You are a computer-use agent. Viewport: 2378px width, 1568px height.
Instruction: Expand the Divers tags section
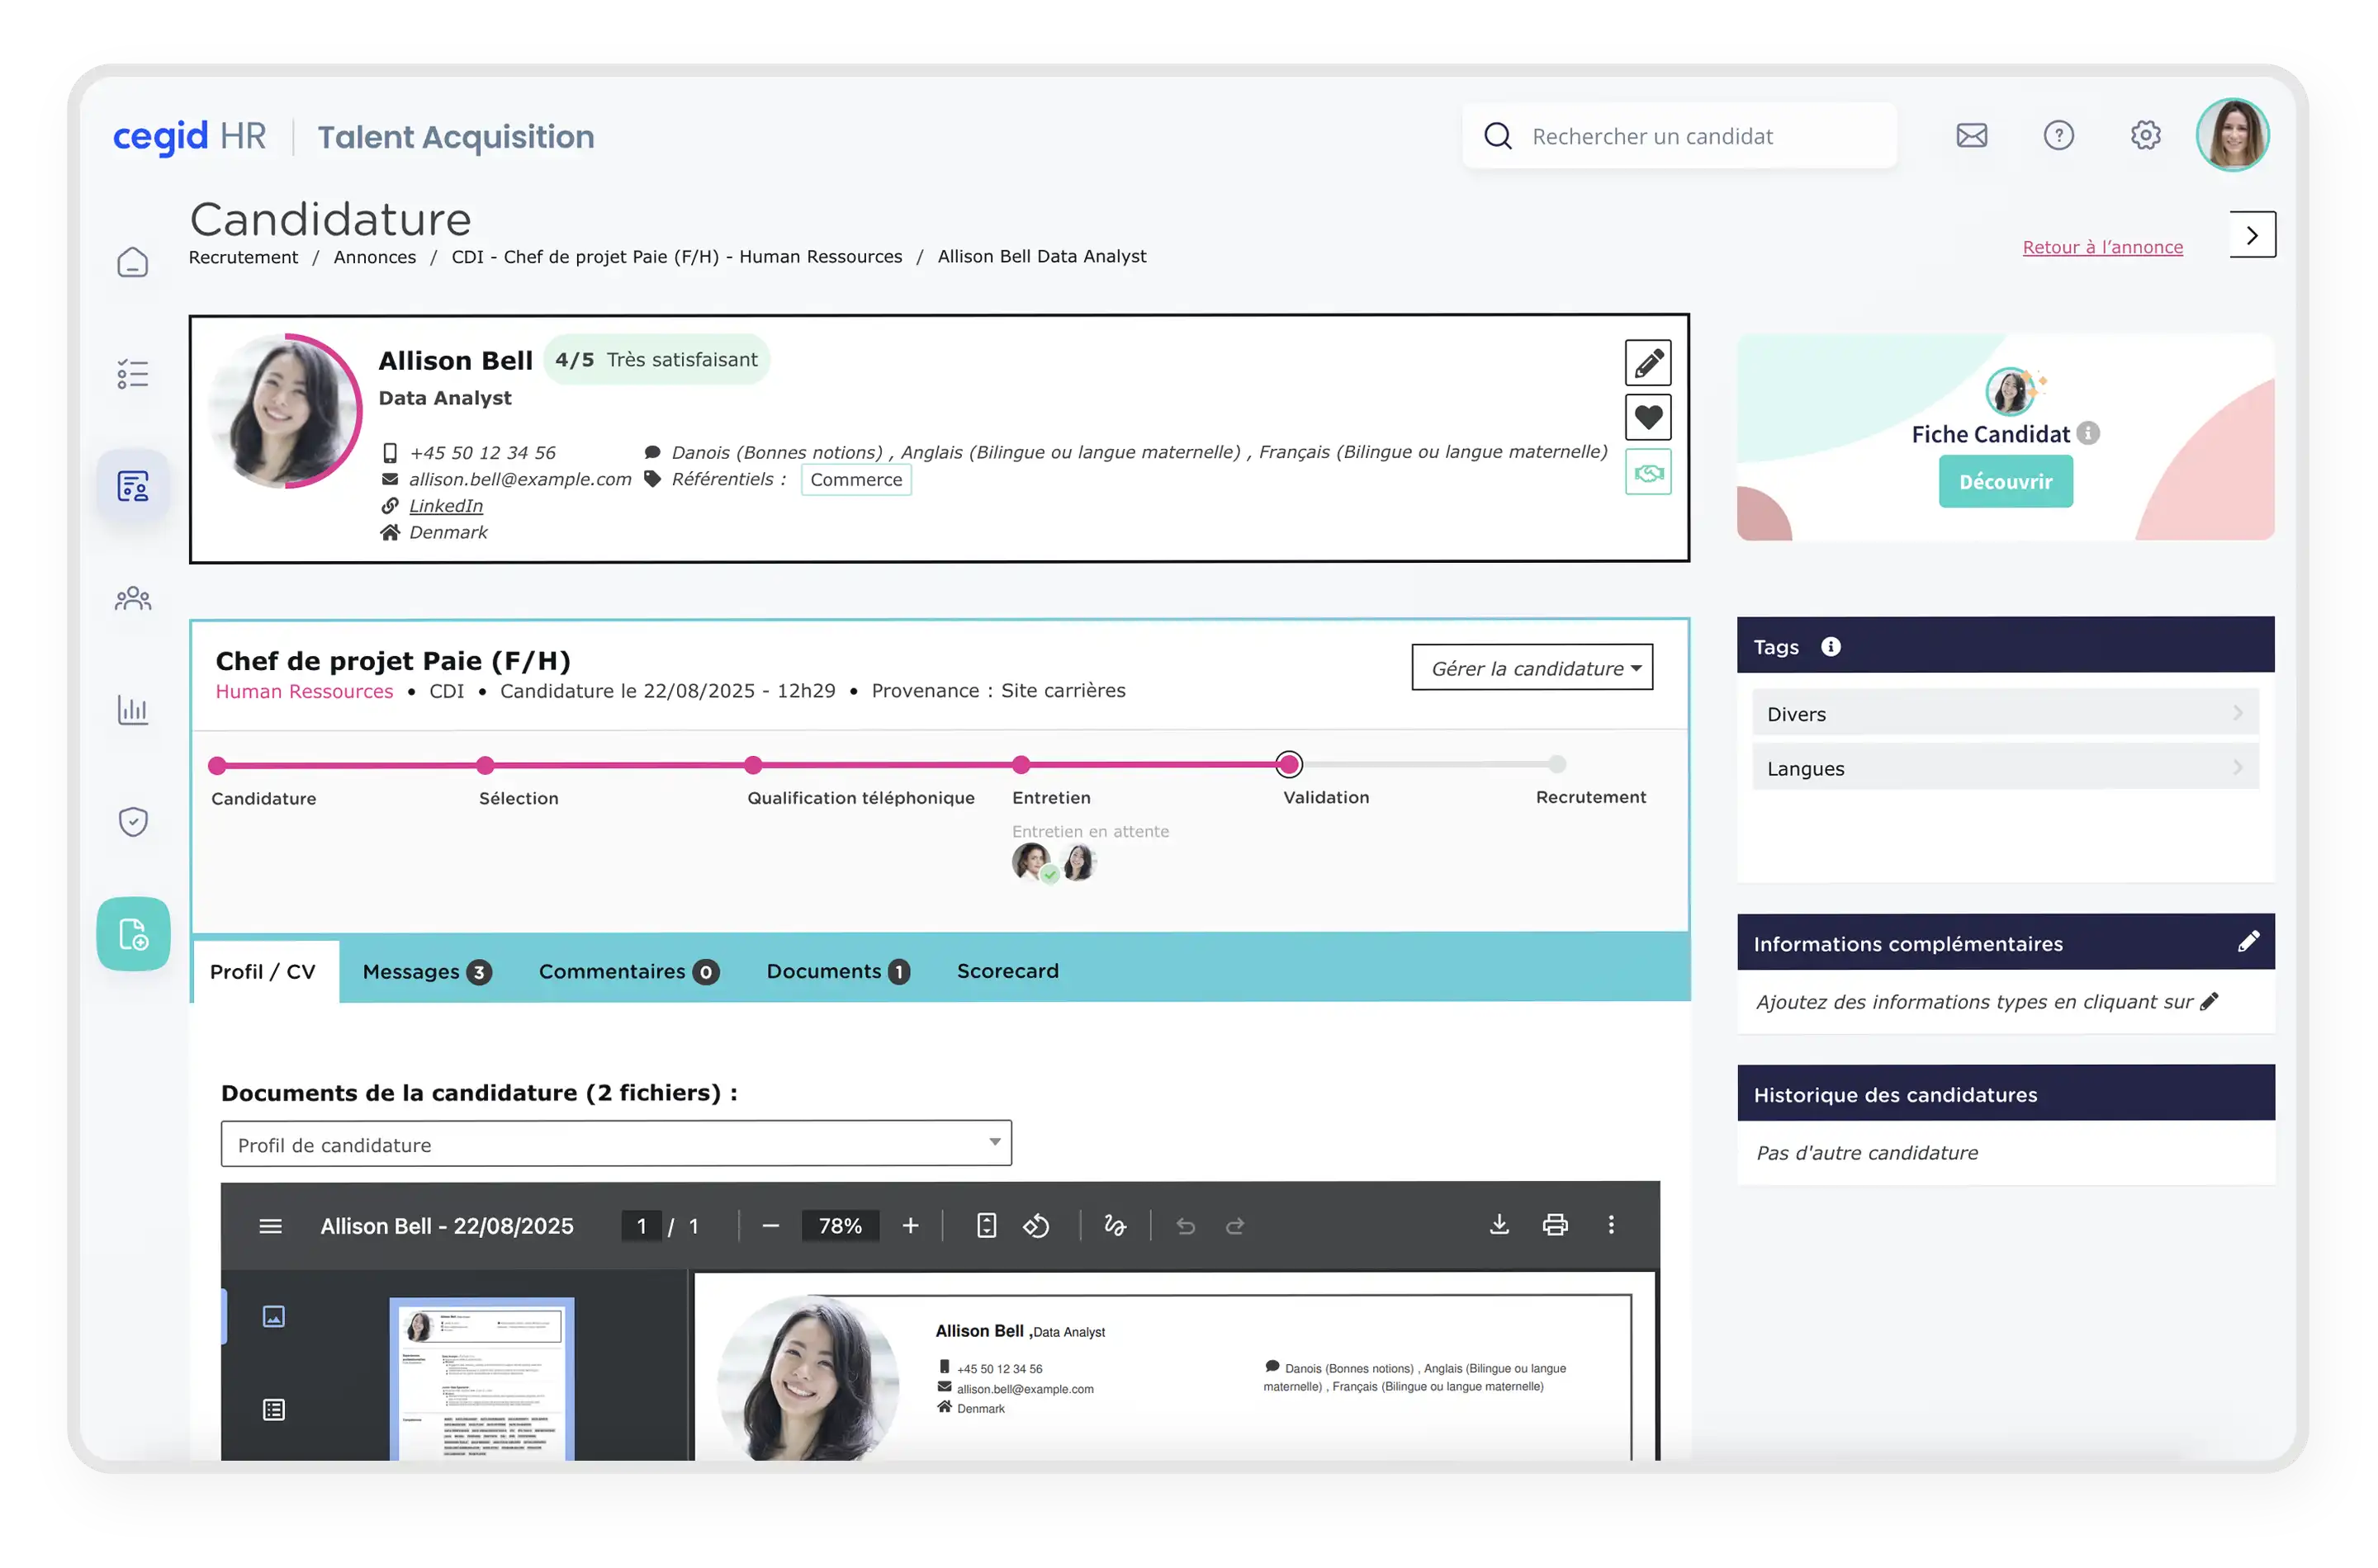[x=2005, y=714]
